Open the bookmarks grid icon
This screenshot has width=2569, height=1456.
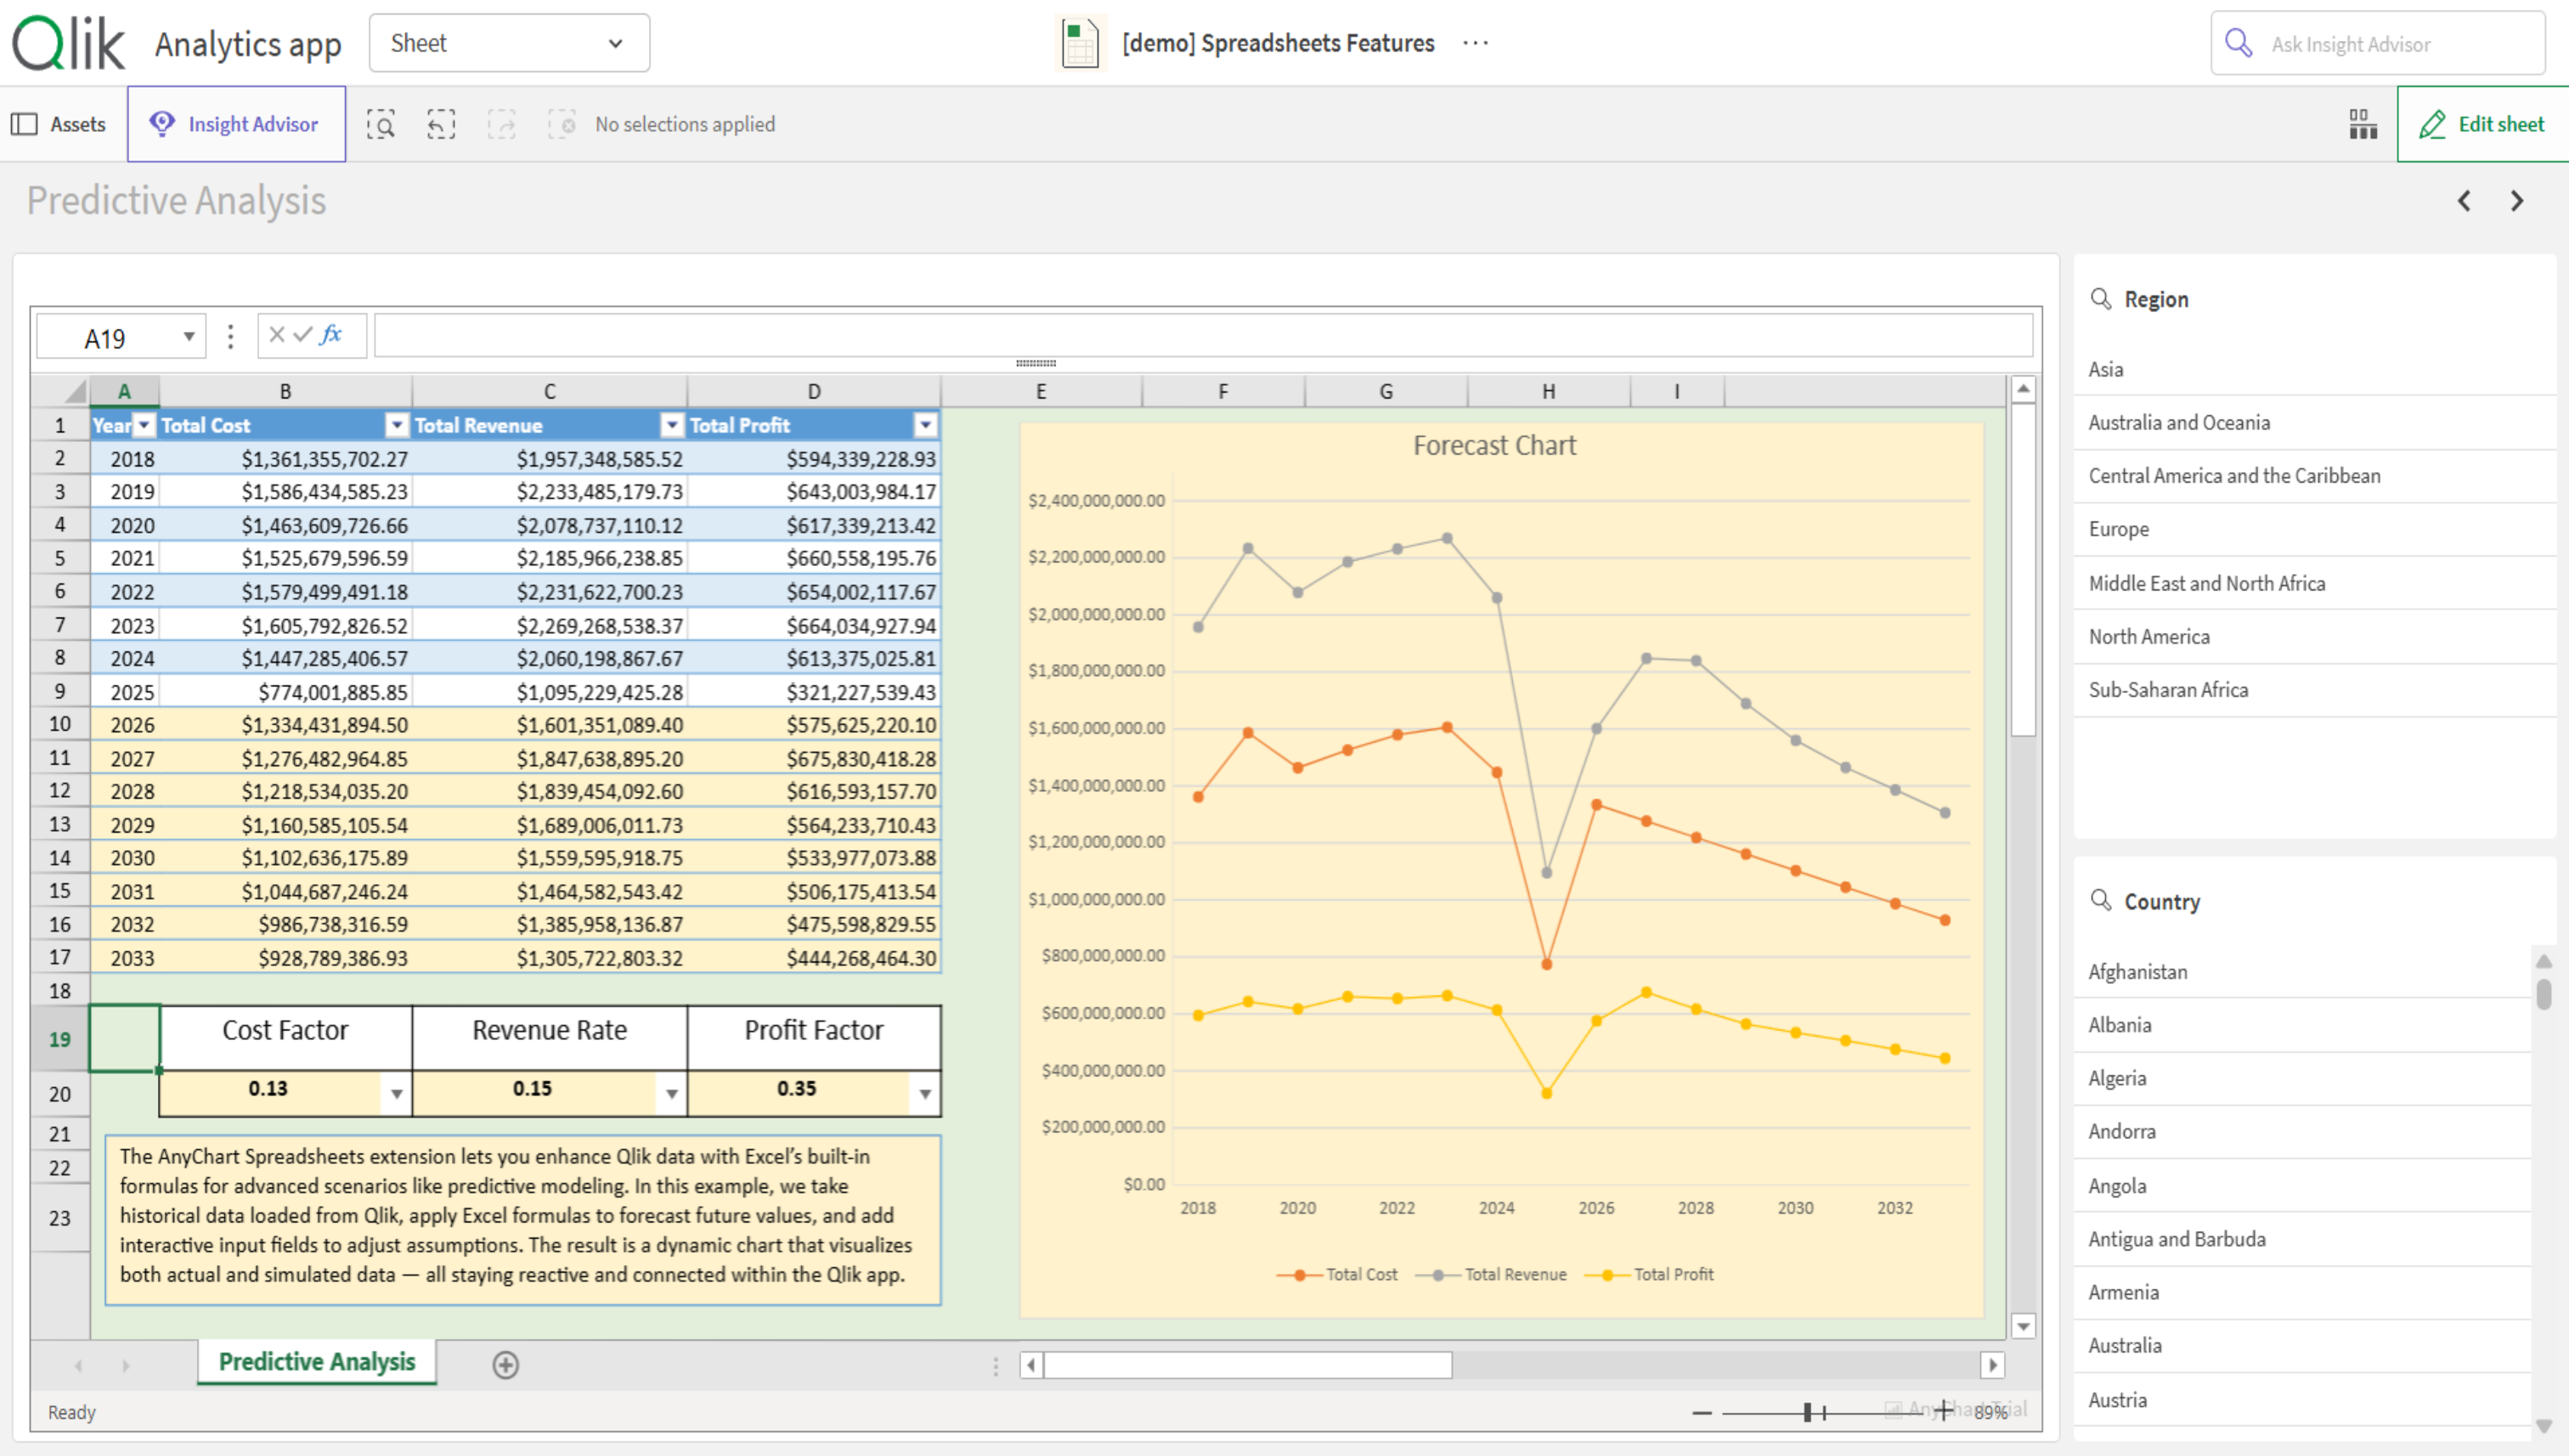tap(2363, 124)
